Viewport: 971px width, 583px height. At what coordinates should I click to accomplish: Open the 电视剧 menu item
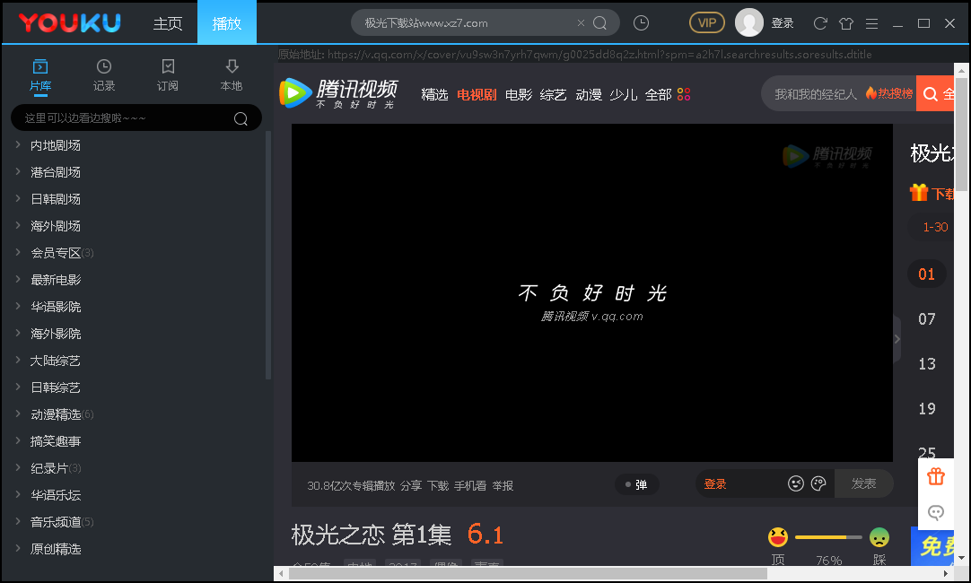[x=477, y=95]
